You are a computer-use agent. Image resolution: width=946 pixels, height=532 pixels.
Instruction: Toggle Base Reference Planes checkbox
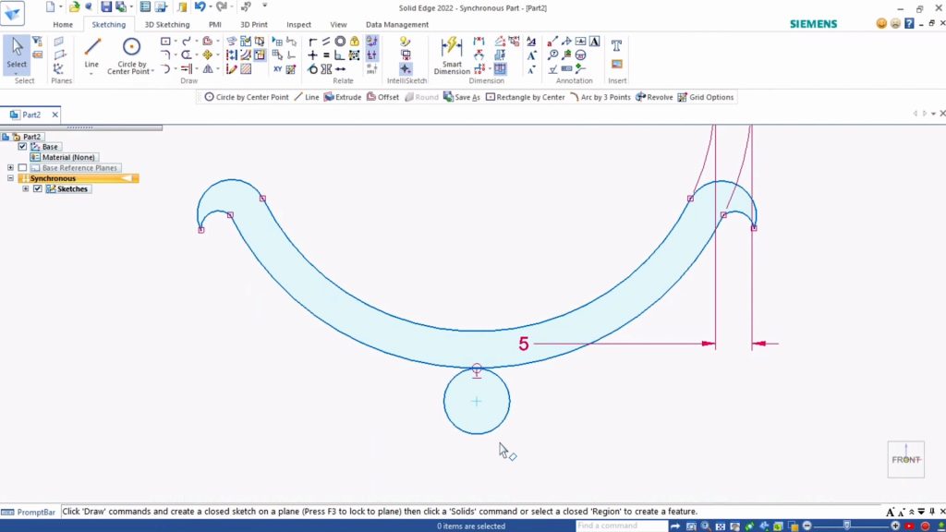22,168
